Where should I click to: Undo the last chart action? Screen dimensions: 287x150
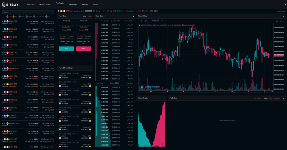162,21
